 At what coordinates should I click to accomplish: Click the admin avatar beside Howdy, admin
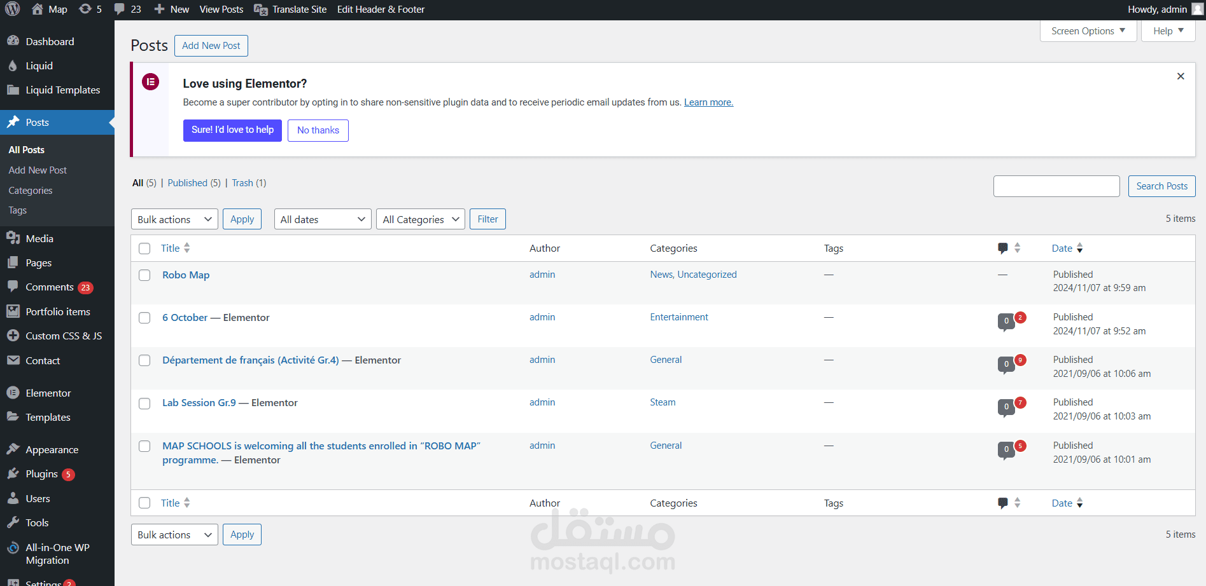pyautogui.click(x=1197, y=9)
